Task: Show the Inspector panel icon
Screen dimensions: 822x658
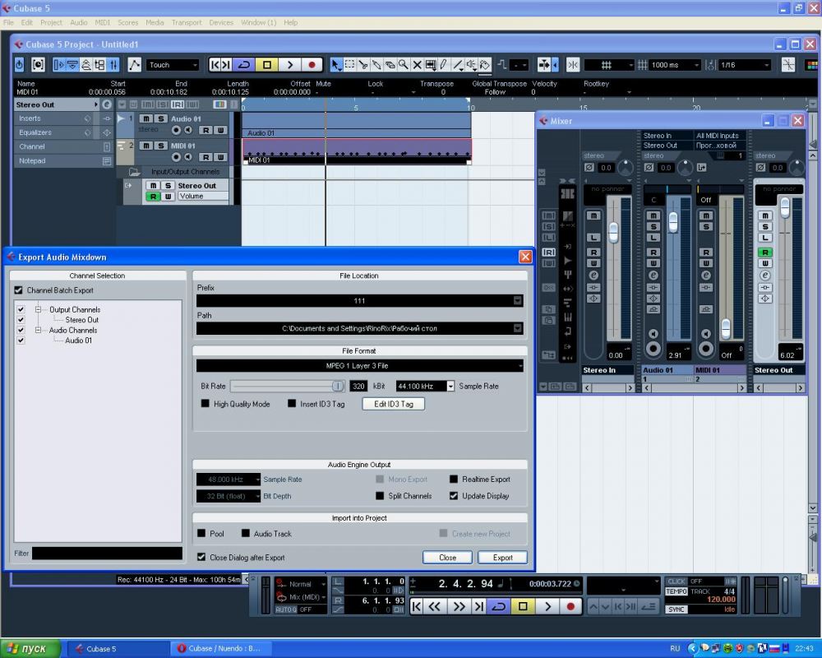Action: tap(58, 65)
